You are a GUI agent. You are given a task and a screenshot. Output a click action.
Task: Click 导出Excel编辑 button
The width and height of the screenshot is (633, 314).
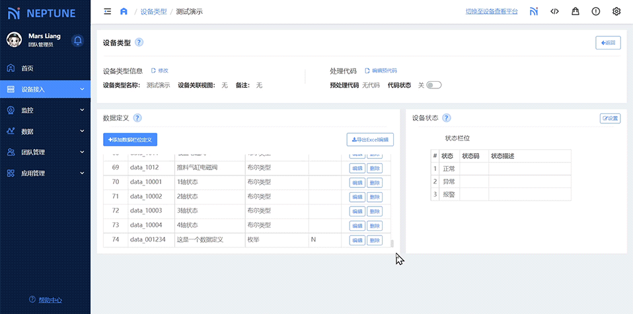(370, 139)
